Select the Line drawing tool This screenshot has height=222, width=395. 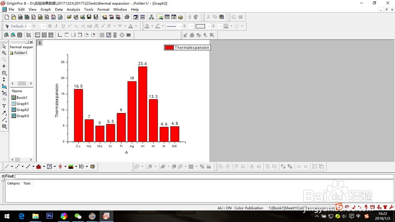4,120
